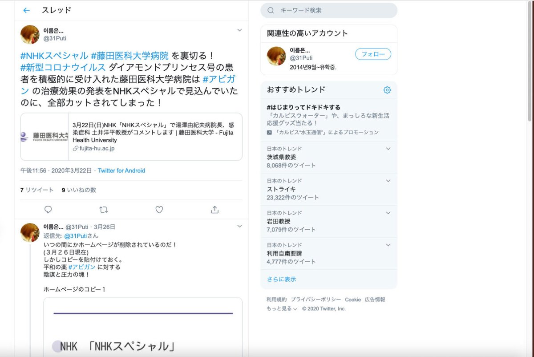Open the NHKスペシャル homepage copy image
The height and width of the screenshot is (357, 534).
click(143, 327)
